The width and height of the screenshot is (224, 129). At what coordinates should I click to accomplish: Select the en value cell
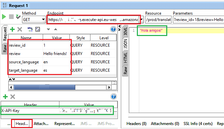(56, 62)
